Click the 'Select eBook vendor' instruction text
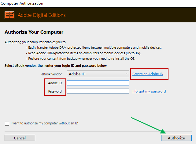 tap(56, 66)
